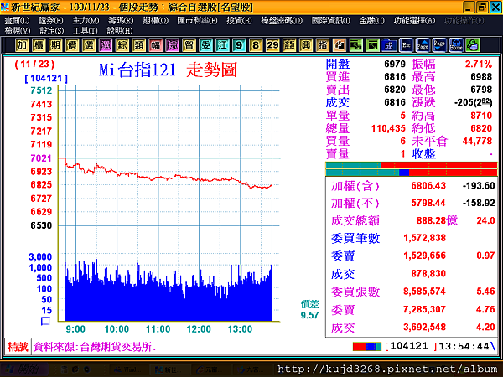
Task: Open the 證券(E) menu
Action: (50, 21)
